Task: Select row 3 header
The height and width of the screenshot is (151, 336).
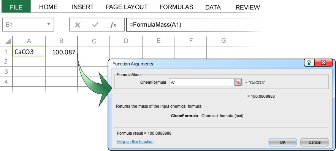Action: (6, 72)
